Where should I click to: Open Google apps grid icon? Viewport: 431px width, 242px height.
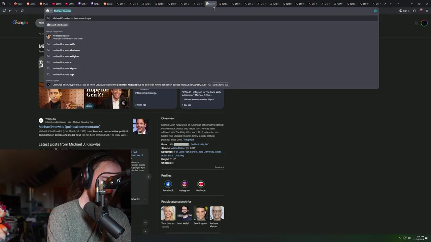[x=417, y=23]
